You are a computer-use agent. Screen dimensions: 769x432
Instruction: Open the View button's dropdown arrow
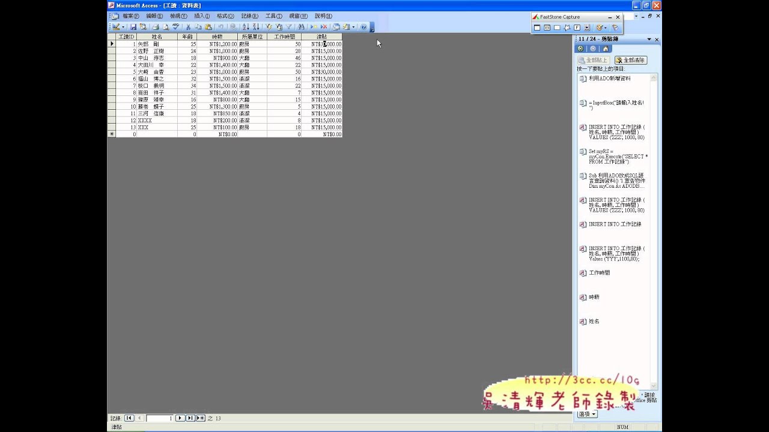(123, 27)
